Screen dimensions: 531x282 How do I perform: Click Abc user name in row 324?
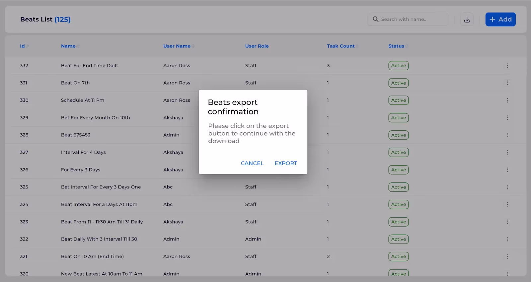(168, 204)
